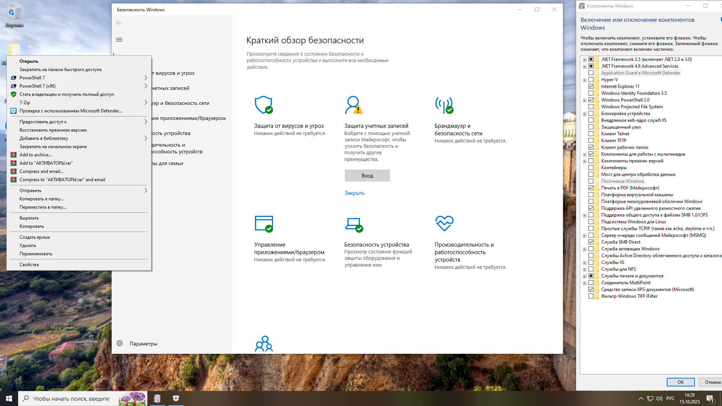Click the Settings gear icon labeled Параметры
Viewport: 722px width, 406px height.
click(x=120, y=344)
